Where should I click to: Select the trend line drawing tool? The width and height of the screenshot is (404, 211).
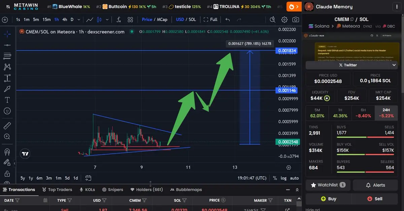point(7,45)
